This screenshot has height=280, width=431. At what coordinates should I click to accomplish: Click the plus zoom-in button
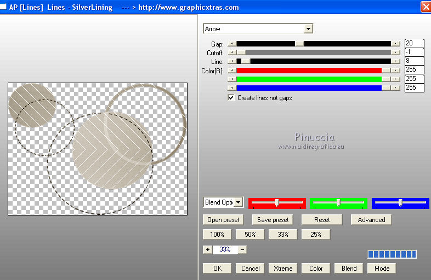[208, 249]
